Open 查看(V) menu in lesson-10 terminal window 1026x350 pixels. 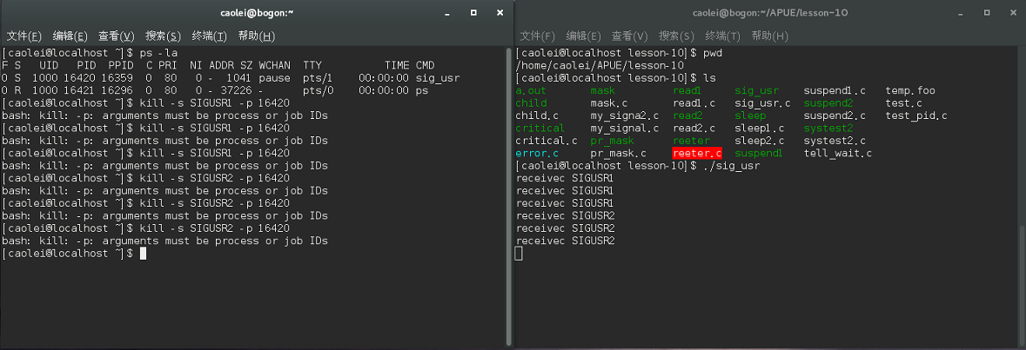[629, 36]
